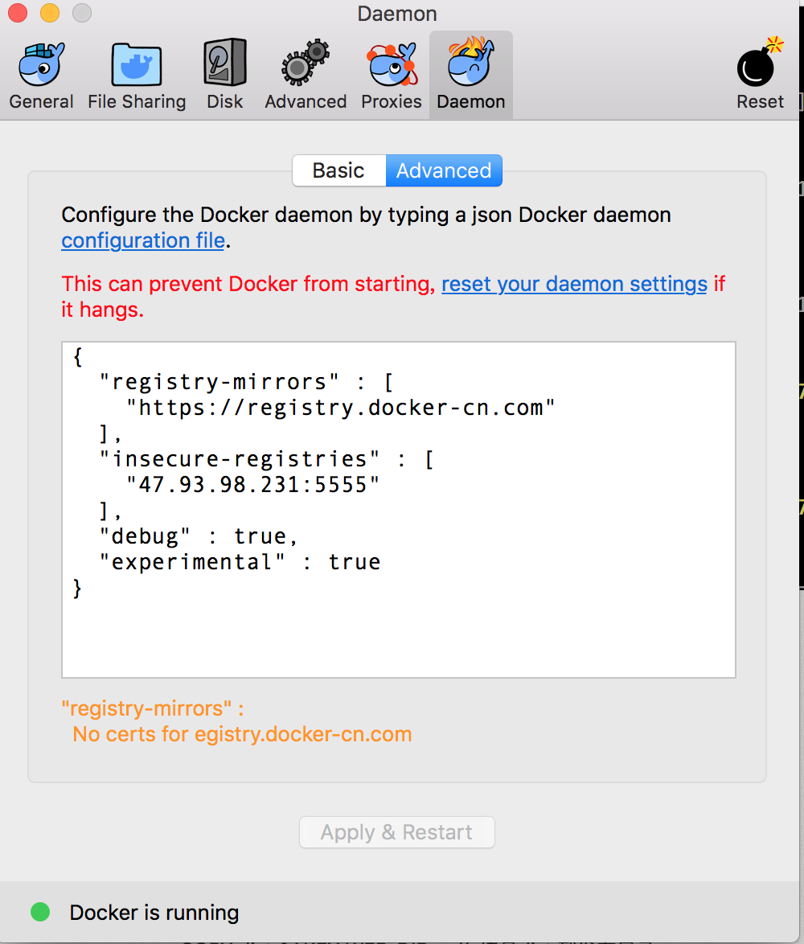Close the Daemon preferences window
804x944 pixels.
[18, 13]
